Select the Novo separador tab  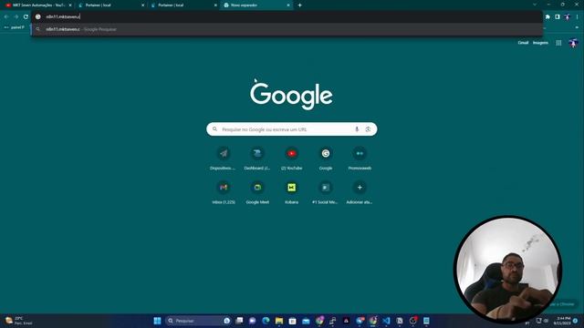pyautogui.click(x=255, y=5)
